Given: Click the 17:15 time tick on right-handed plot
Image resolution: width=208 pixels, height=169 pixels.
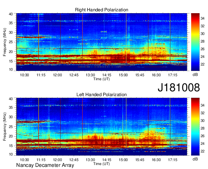Looking at the screenshot, I should coord(173,75).
